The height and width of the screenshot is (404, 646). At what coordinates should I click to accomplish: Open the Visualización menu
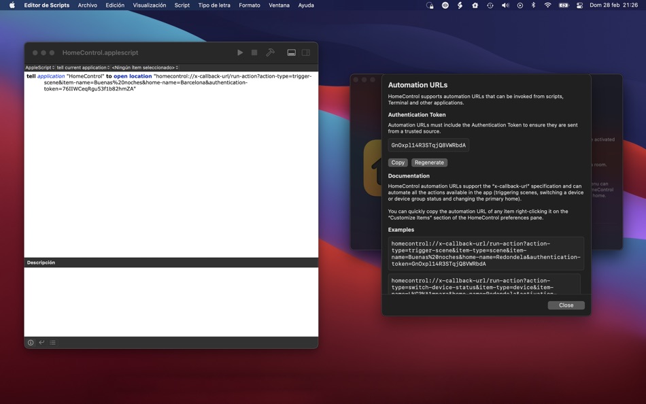click(x=149, y=5)
